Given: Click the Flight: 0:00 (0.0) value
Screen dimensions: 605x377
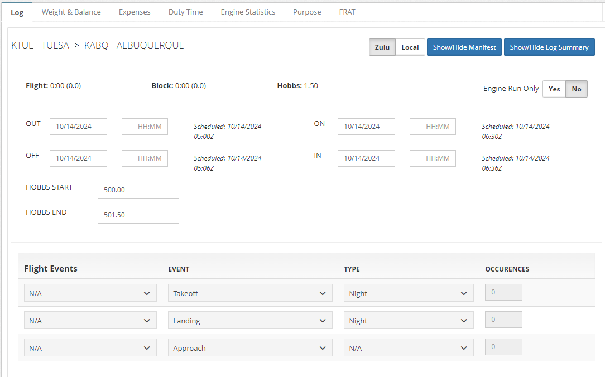Looking at the screenshot, I should click(x=53, y=85).
